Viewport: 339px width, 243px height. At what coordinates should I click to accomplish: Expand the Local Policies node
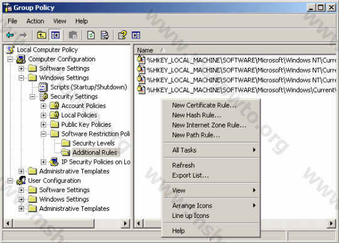coord(43,115)
